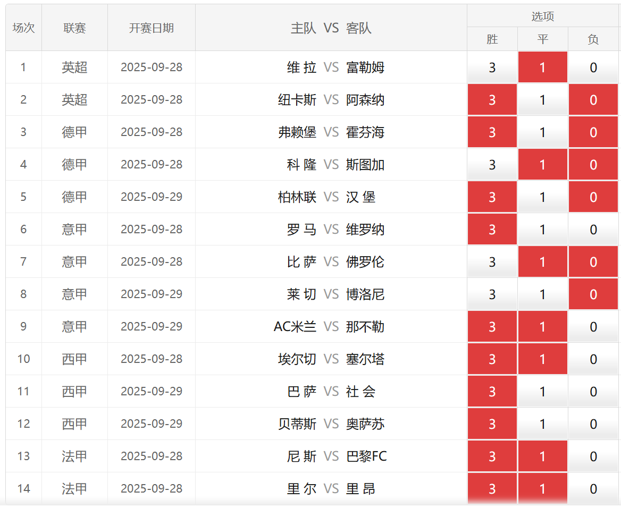
Task: Click the home team name AC米兰
Action: [295, 327]
